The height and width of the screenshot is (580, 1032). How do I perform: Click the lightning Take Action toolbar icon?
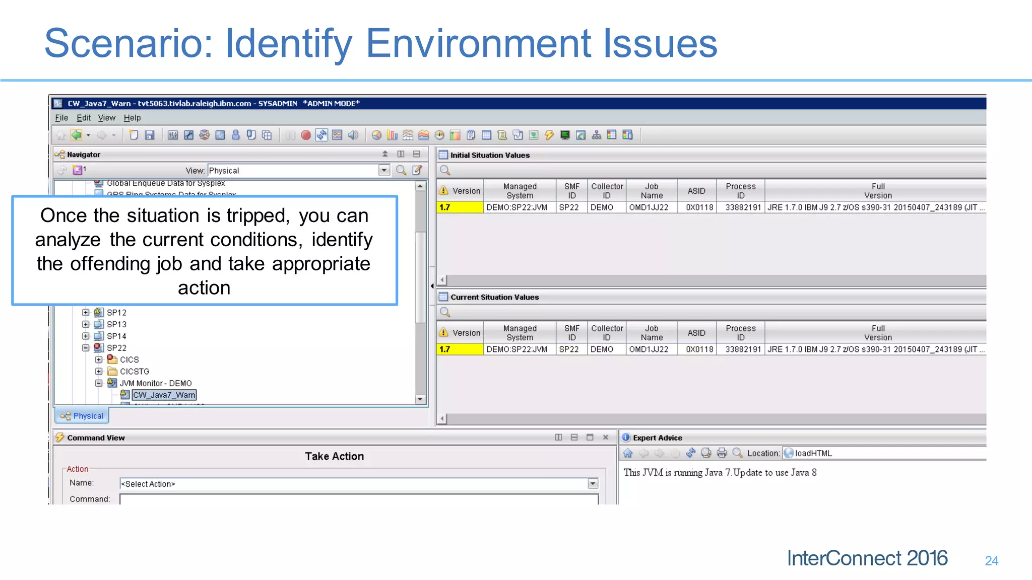(x=549, y=135)
